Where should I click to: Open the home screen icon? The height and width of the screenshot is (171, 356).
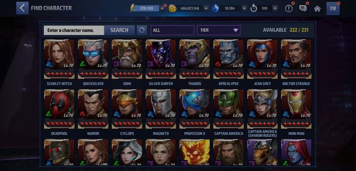point(317,8)
